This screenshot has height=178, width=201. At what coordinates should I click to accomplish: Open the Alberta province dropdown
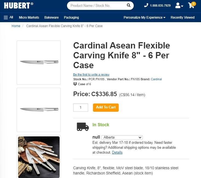pyautogui.click(x=122, y=137)
